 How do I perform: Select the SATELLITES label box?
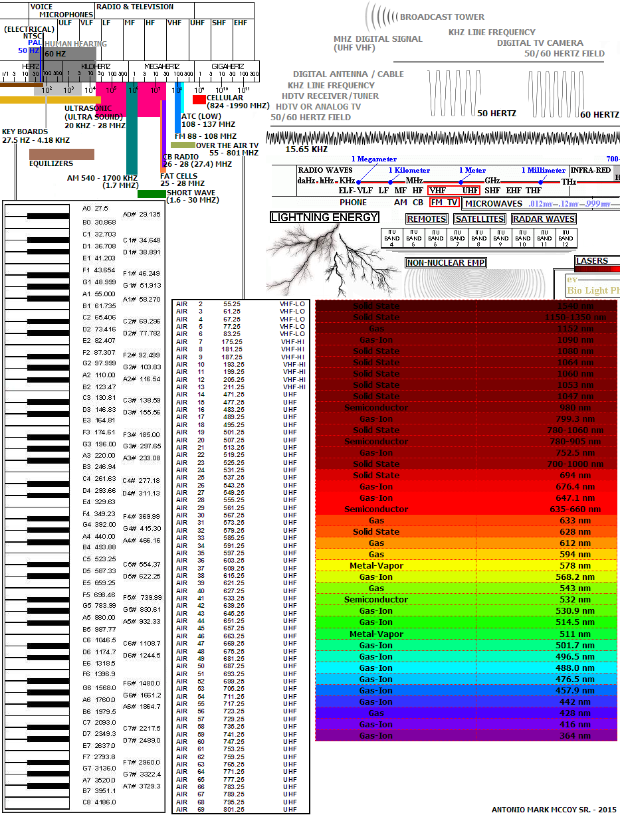point(479,219)
